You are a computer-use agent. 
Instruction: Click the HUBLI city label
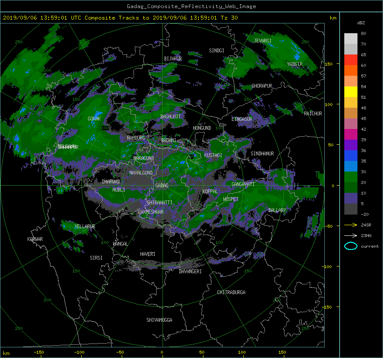click(119, 189)
